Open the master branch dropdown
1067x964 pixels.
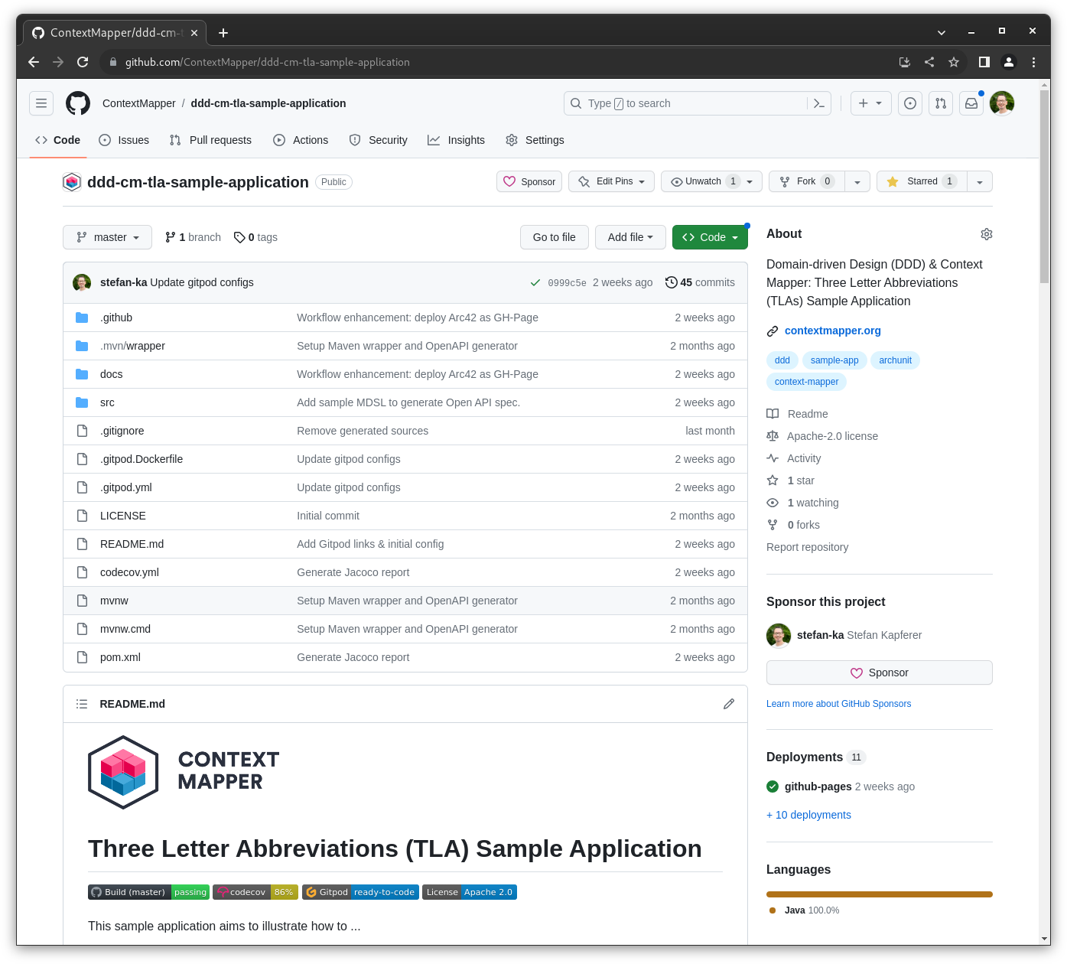(108, 237)
